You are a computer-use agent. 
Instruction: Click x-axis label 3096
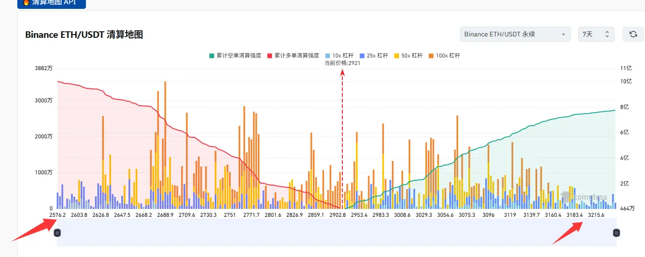489,215
